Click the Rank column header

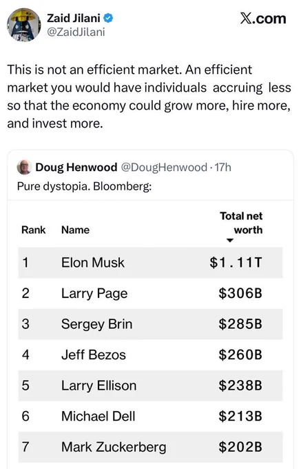[x=34, y=230]
